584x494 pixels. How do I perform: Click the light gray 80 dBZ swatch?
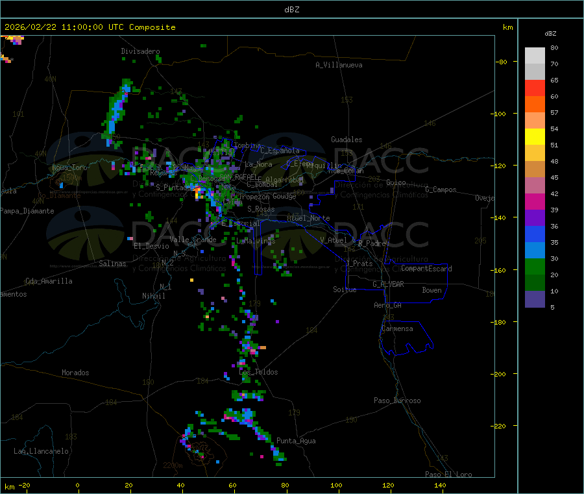click(535, 56)
